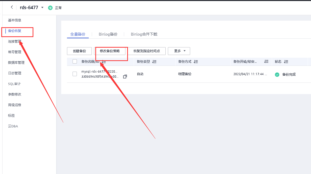Screen dimensions: 311x174
Task: Open 连接管理 in the sidebar
Action: pos(15,41)
